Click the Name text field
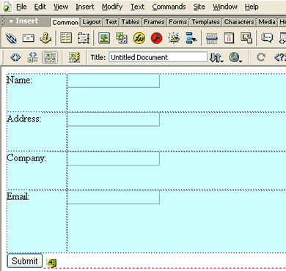Screen dimensions: 286x271 114,81
